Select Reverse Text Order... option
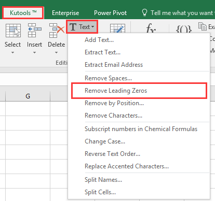Screen dimensions: 215x201 (139, 154)
